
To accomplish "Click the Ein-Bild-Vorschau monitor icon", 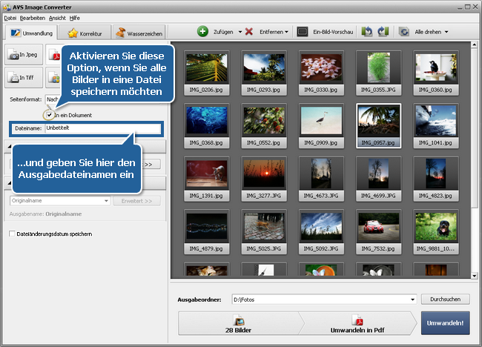I will point(302,32).
